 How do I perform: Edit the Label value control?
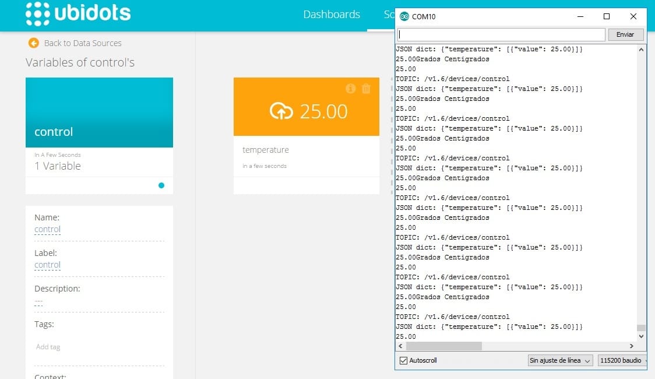tap(47, 265)
